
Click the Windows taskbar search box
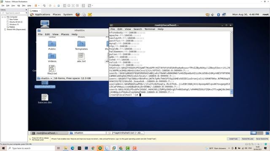[x=31, y=148]
